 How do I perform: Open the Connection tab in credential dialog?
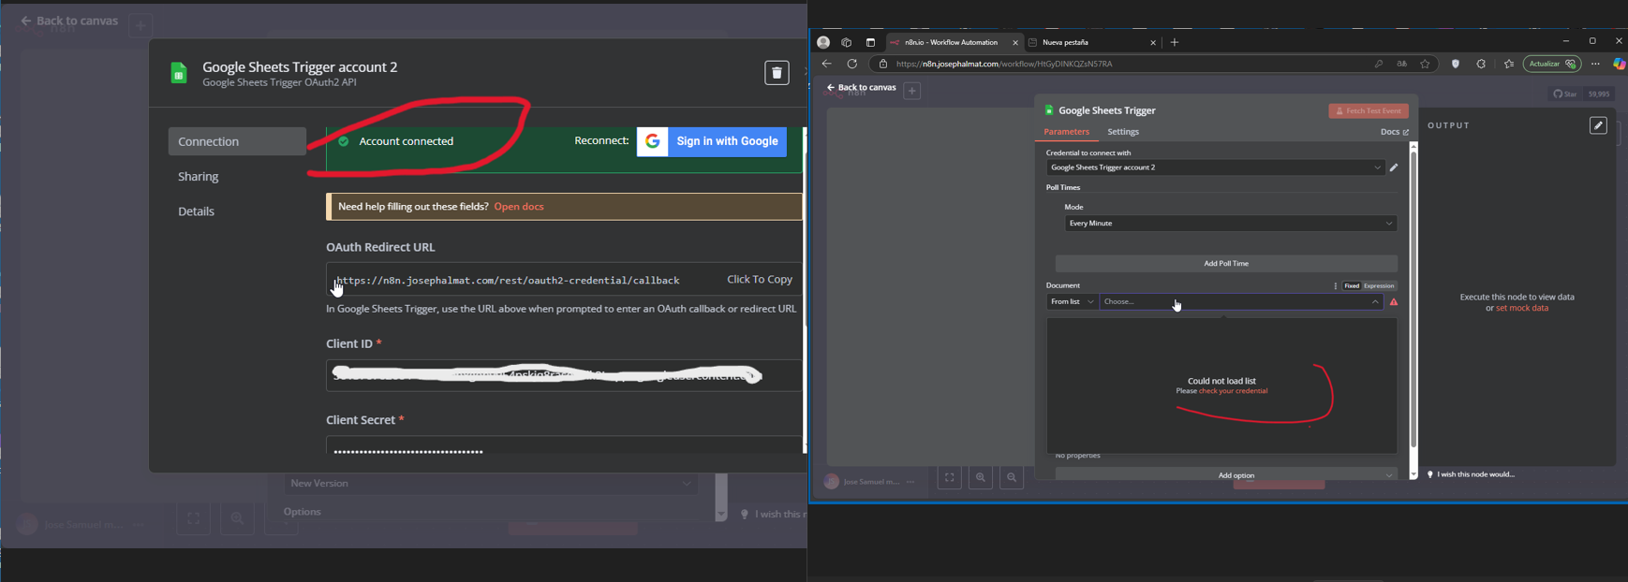[x=237, y=141]
